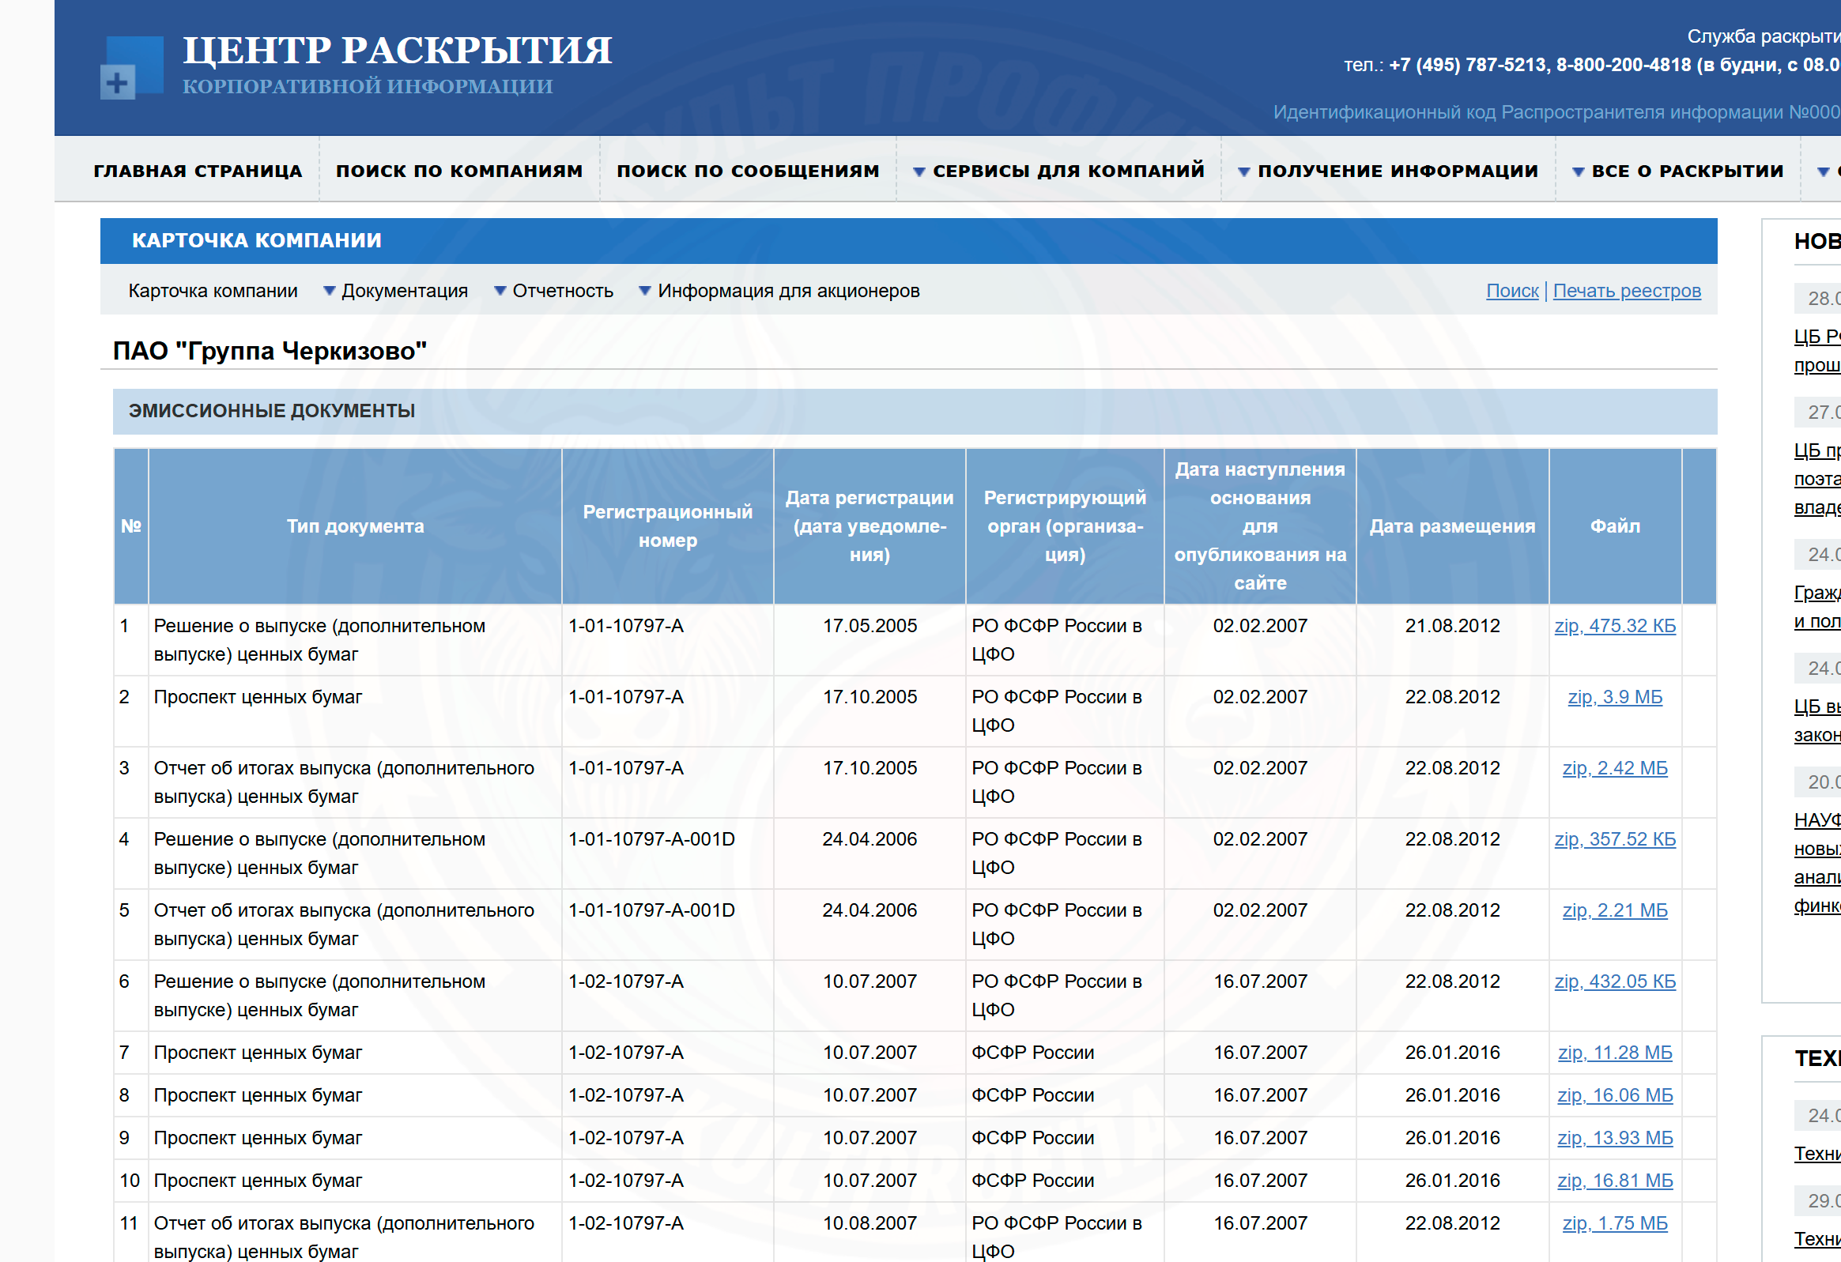Click the № column header
This screenshot has height=1262, width=1841.
(x=131, y=526)
